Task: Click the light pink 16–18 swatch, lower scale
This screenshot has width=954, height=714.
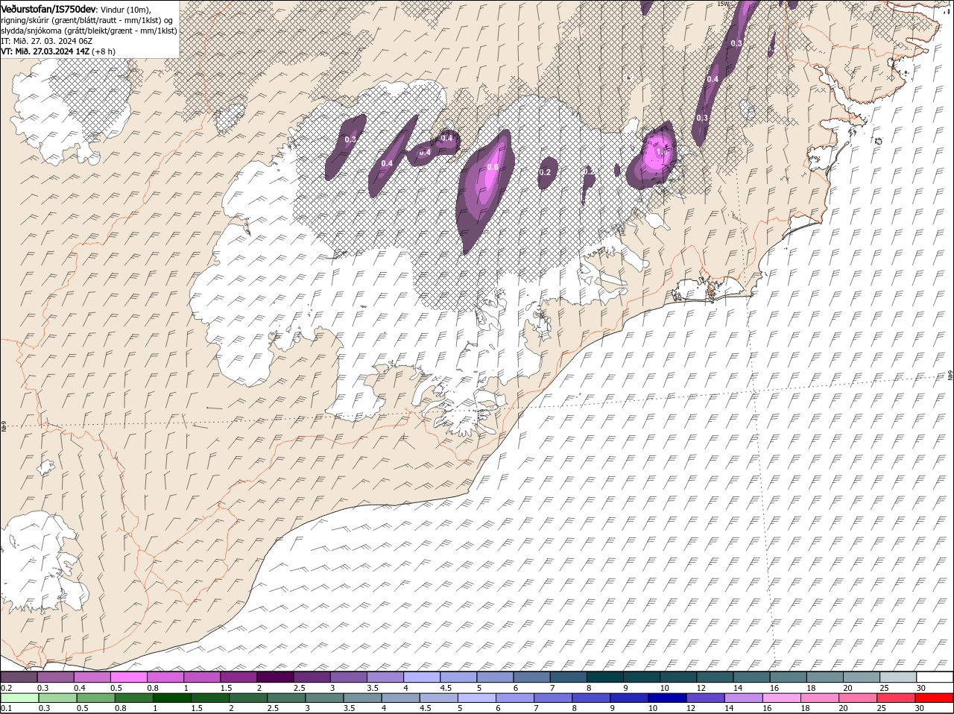Action: pyautogui.click(x=782, y=698)
